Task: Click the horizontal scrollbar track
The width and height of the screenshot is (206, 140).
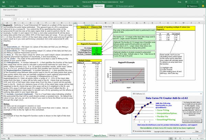Action: (x=164, y=136)
